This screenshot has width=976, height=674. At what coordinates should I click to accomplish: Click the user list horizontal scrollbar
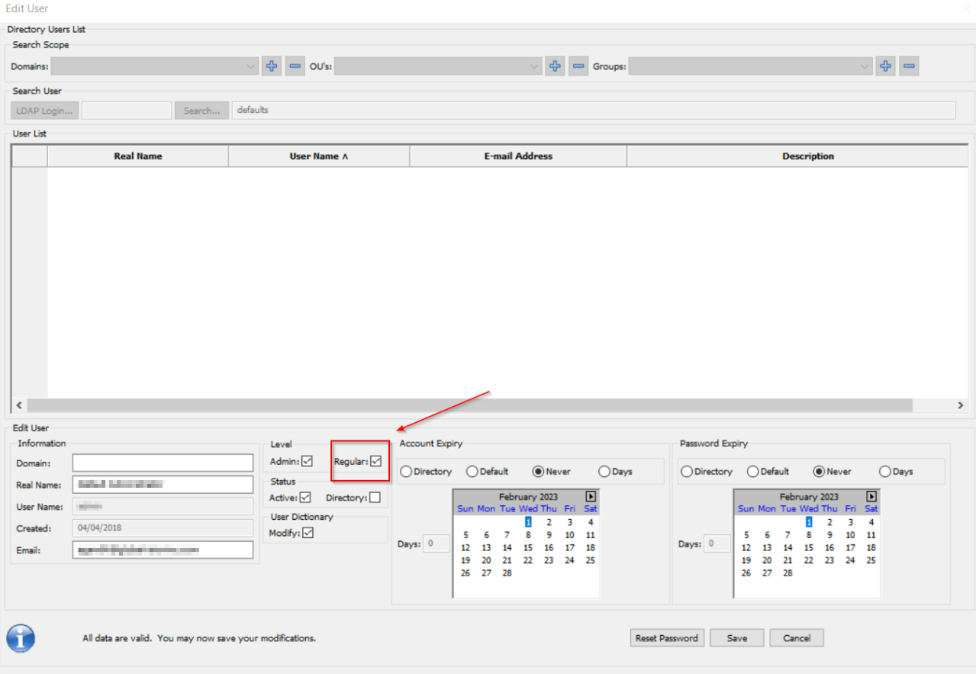[x=469, y=405]
